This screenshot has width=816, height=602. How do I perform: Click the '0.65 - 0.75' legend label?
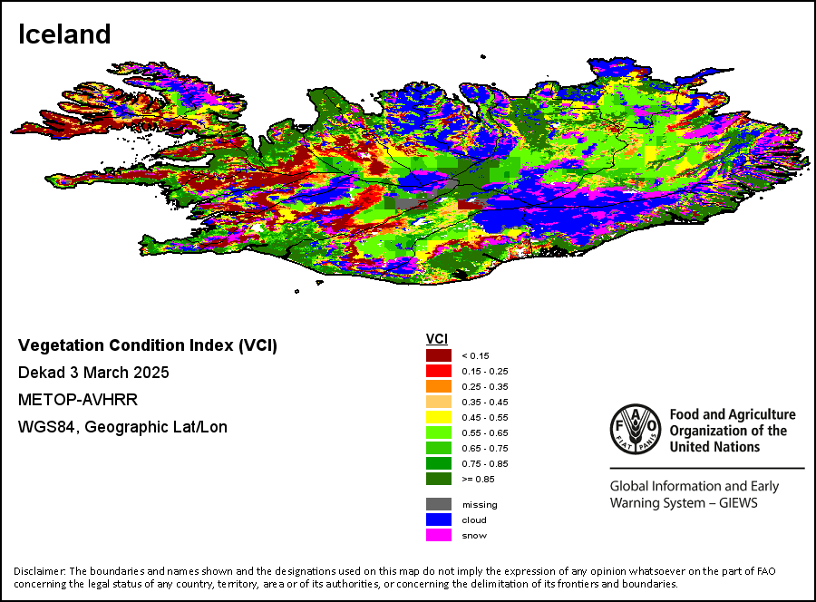[x=485, y=448]
